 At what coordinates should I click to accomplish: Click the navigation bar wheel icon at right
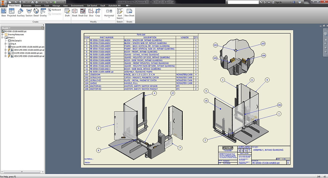pos(325,34)
